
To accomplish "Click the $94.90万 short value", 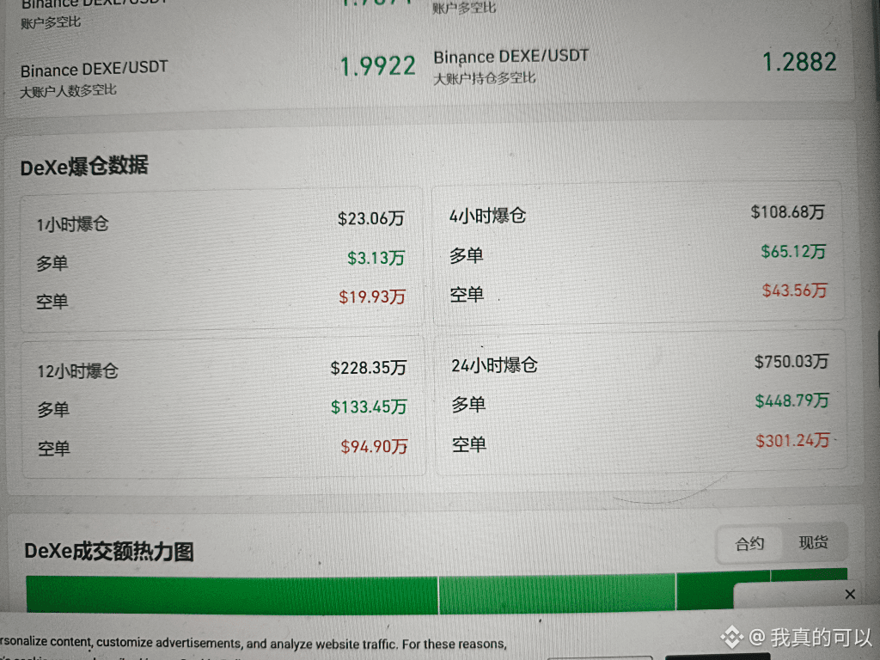I will (x=375, y=446).
